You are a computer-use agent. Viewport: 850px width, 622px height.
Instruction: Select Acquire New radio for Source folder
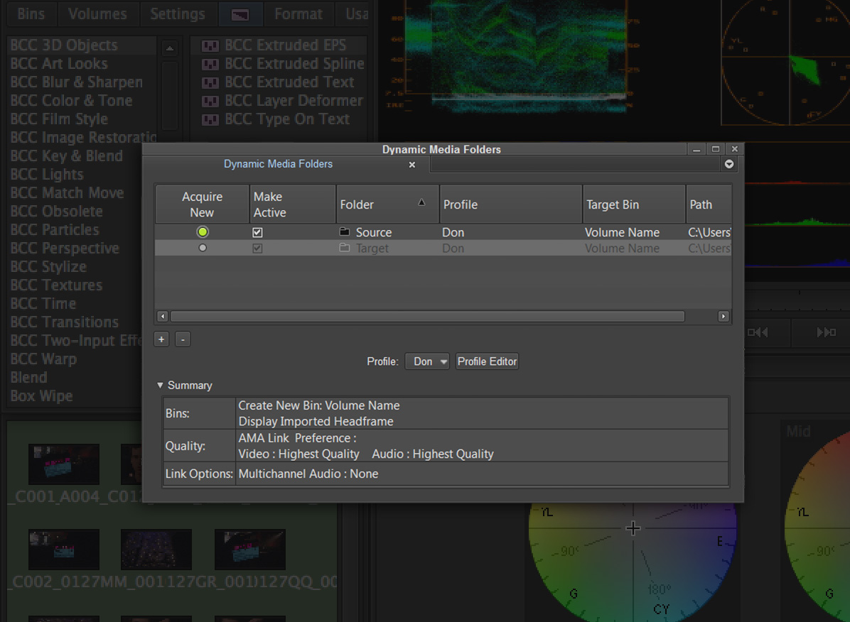click(x=203, y=232)
